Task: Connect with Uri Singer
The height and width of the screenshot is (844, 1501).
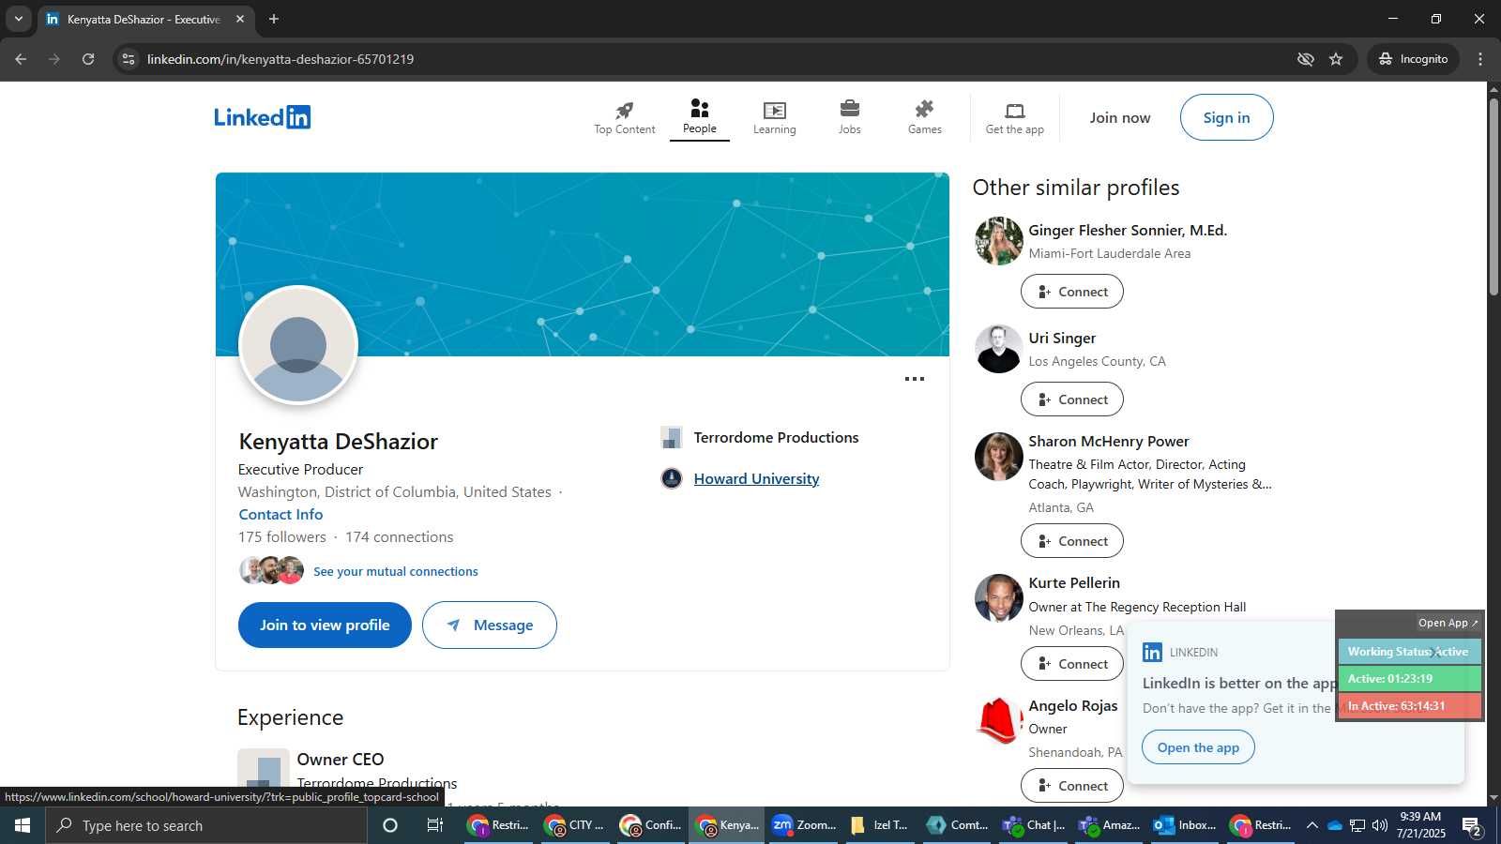Action: tap(1071, 399)
